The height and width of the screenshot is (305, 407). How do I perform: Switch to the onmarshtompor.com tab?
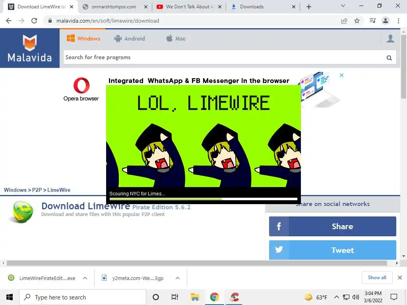point(114,7)
